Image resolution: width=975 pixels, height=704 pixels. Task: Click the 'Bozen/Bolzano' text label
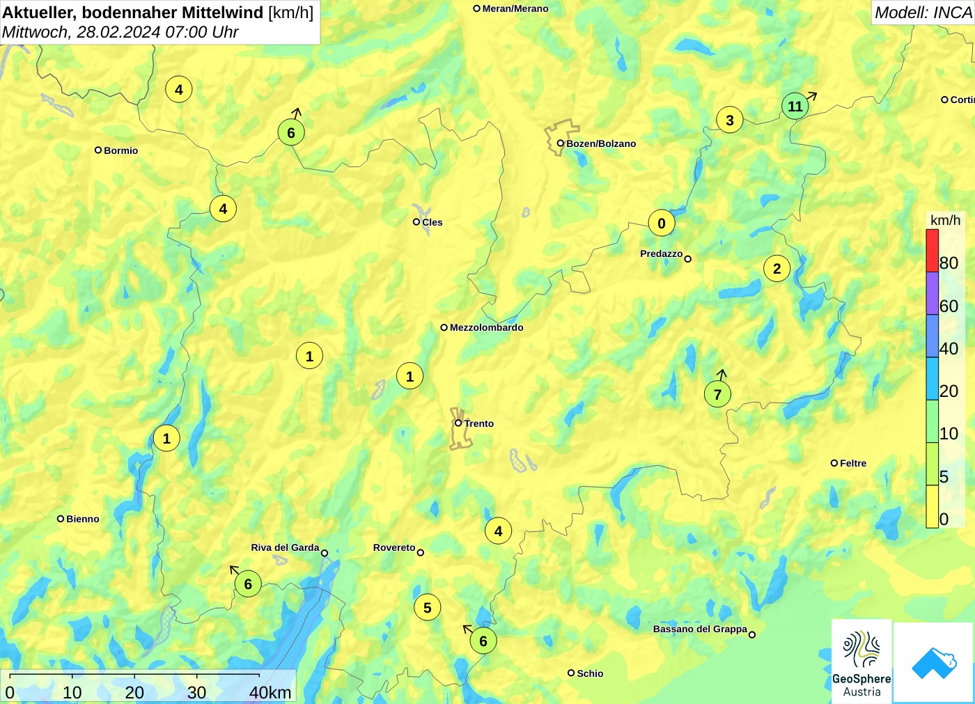(601, 143)
